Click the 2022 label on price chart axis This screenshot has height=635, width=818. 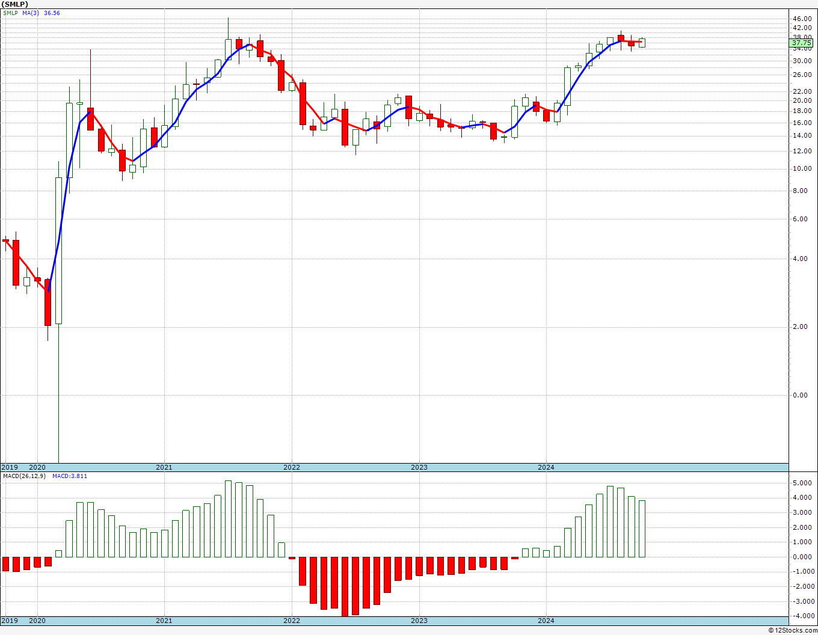(292, 467)
